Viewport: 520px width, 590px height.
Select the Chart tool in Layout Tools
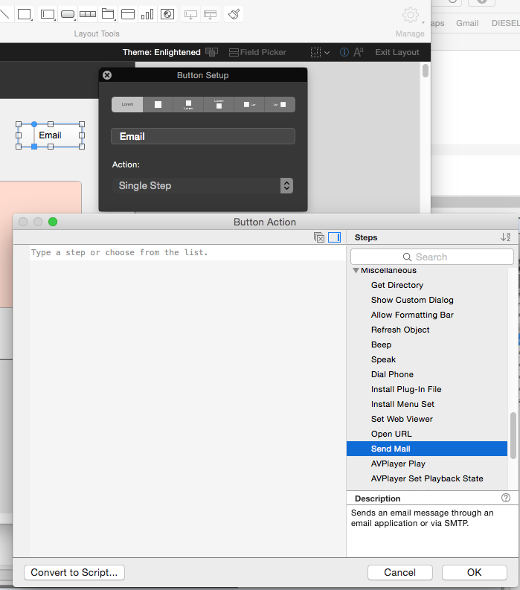[147, 15]
